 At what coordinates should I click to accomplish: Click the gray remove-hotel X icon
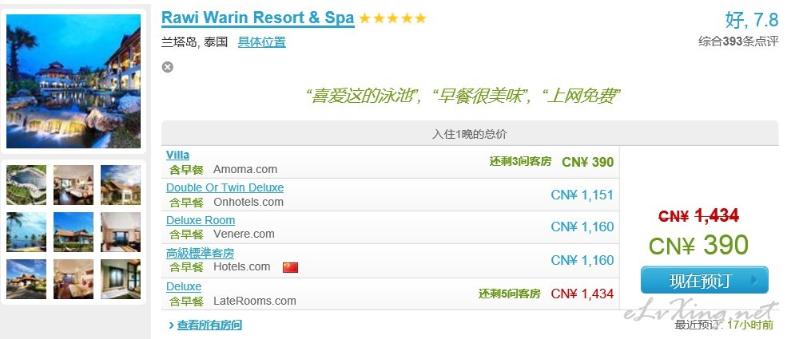point(167,66)
